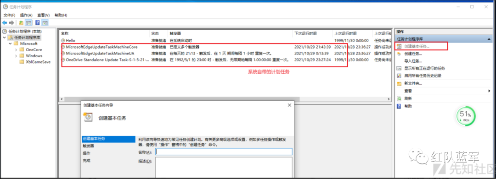Click the blue help question-mark toolbar icon
This screenshot has width=496, height=179.
pos(37,23)
